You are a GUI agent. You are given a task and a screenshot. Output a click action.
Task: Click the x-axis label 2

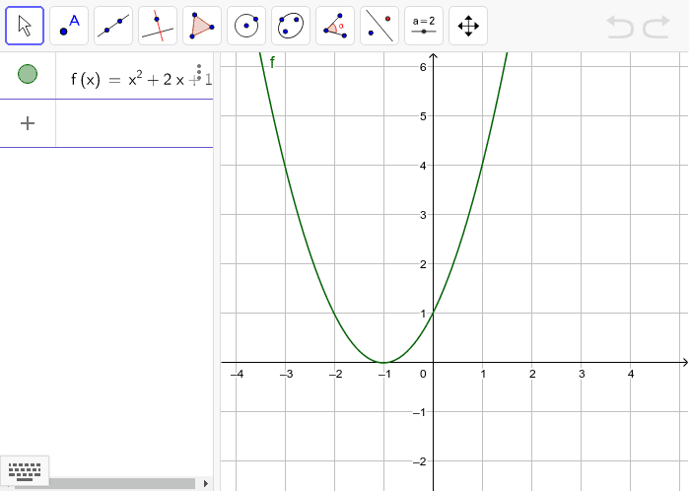click(x=532, y=374)
